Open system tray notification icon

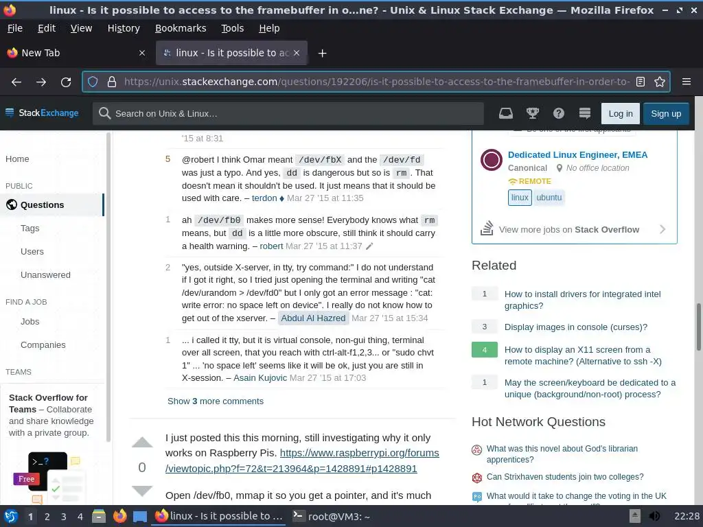[x=635, y=516]
